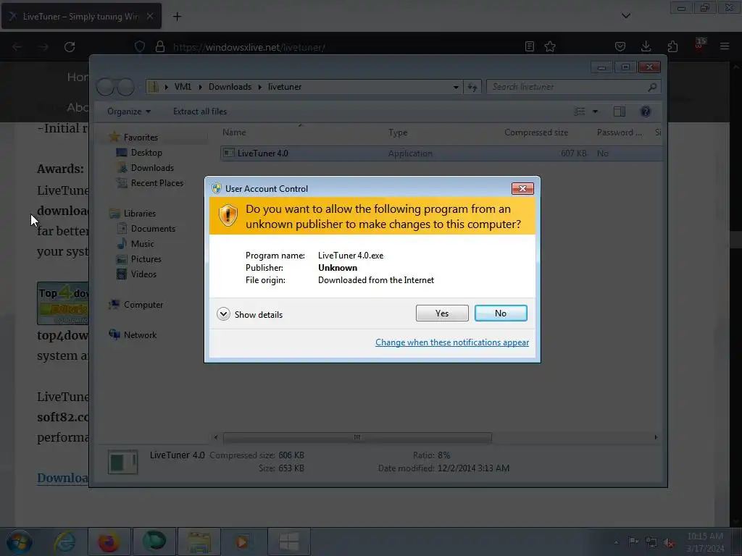Open Windows Media Player taskbar icon

point(243,542)
